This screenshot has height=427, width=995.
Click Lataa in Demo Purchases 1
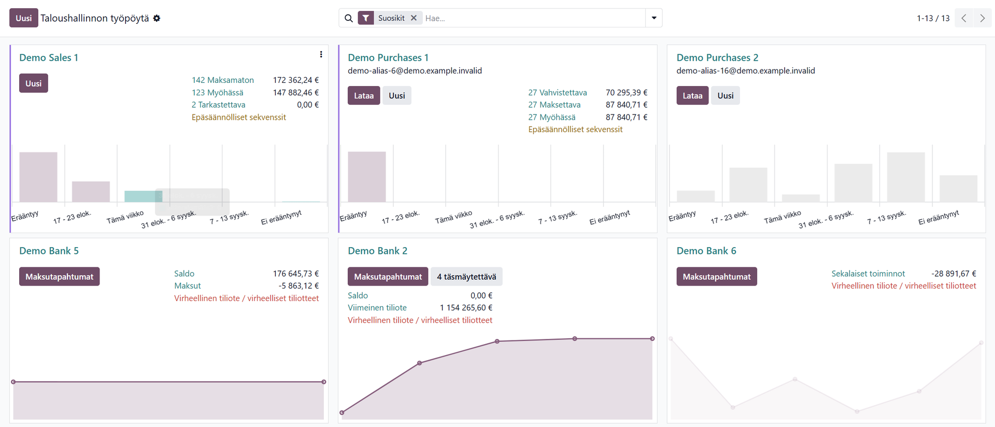[364, 95]
